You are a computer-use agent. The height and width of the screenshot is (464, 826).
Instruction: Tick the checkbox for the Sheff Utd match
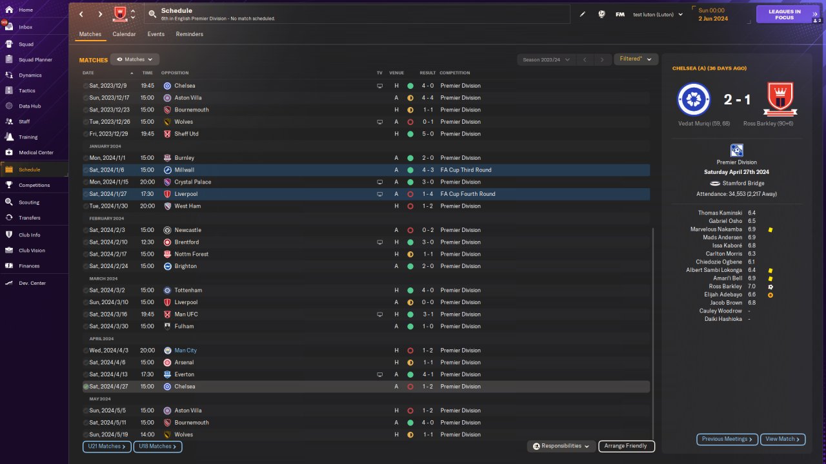86,134
